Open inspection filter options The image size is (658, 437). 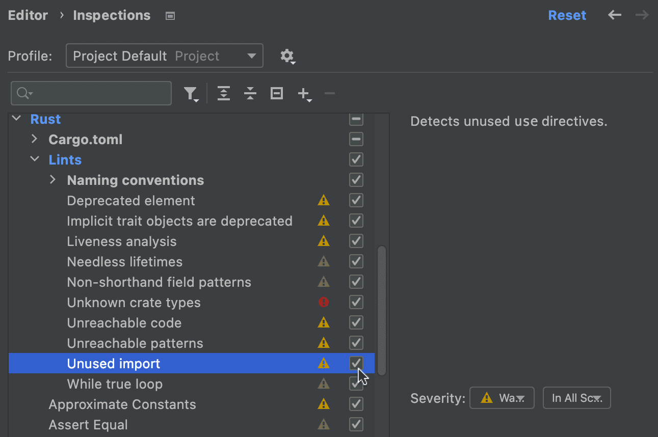click(191, 93)
